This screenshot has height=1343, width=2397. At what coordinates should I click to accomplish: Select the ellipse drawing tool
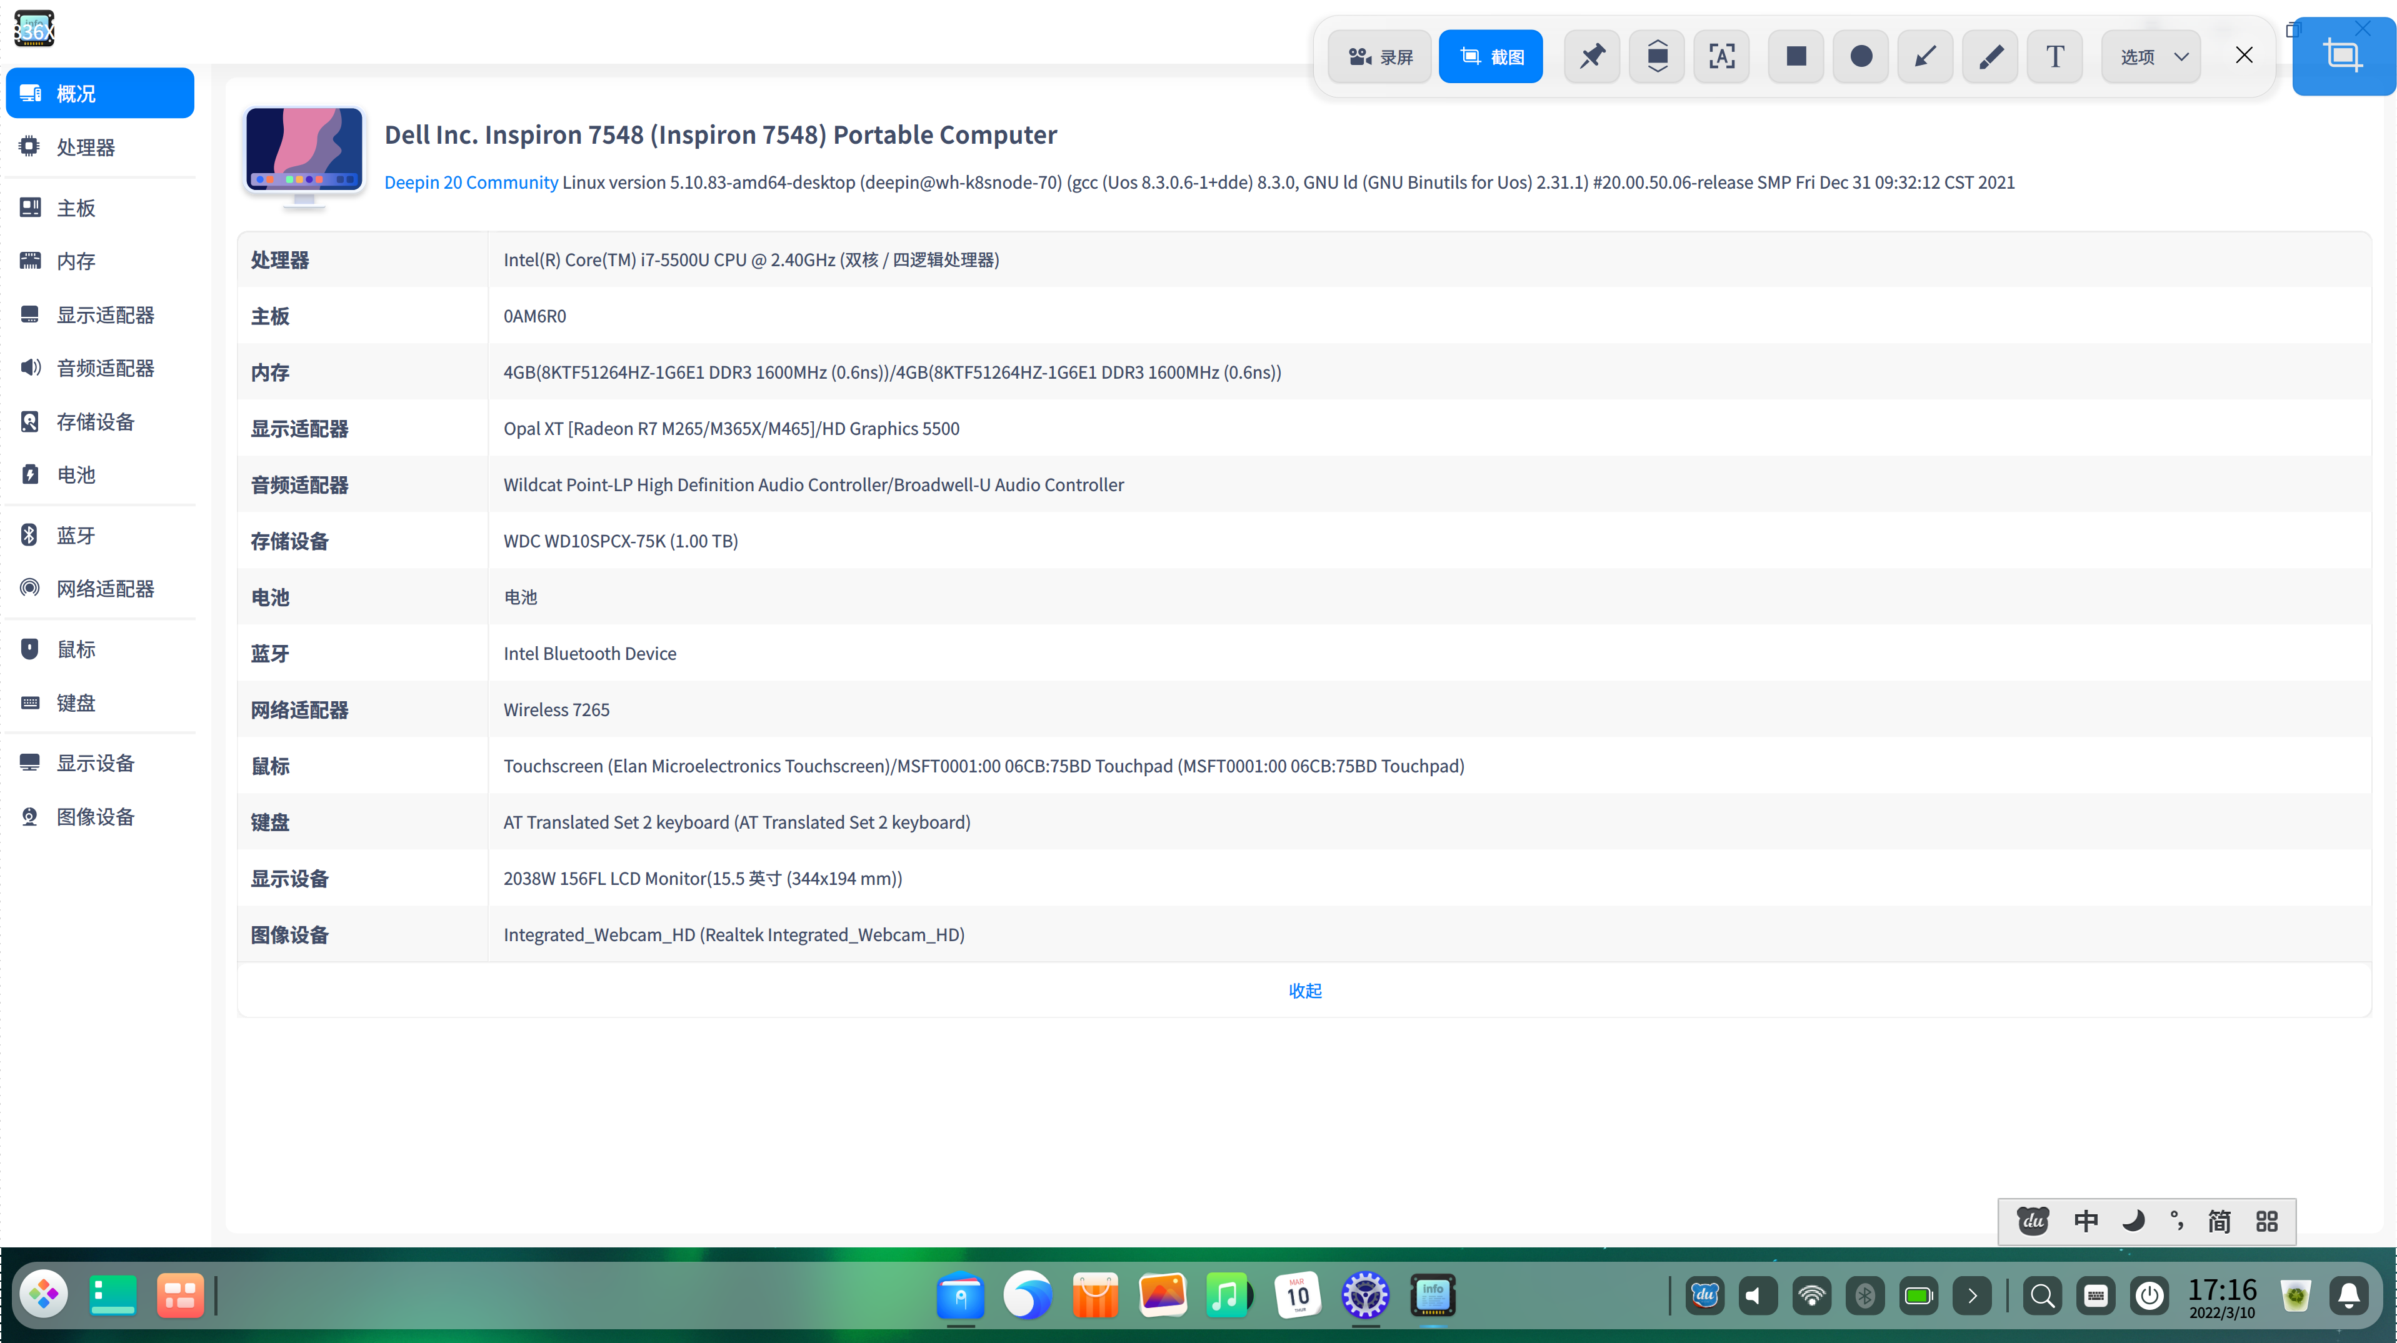(1861, 57)
